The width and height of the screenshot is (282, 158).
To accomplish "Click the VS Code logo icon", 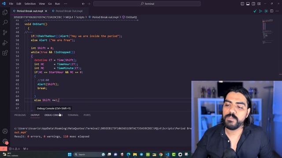I will [4, 4].
